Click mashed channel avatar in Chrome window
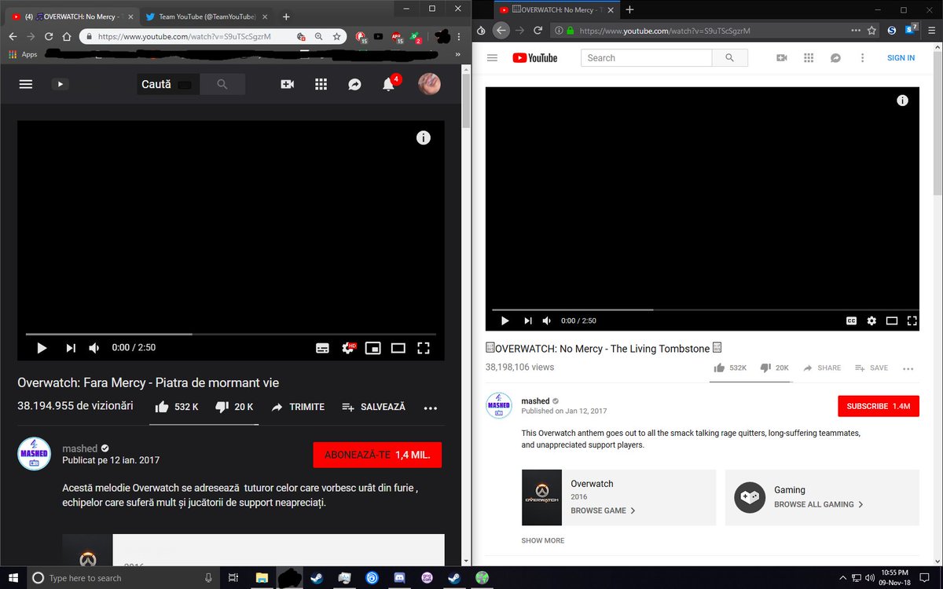 (34, 454)
